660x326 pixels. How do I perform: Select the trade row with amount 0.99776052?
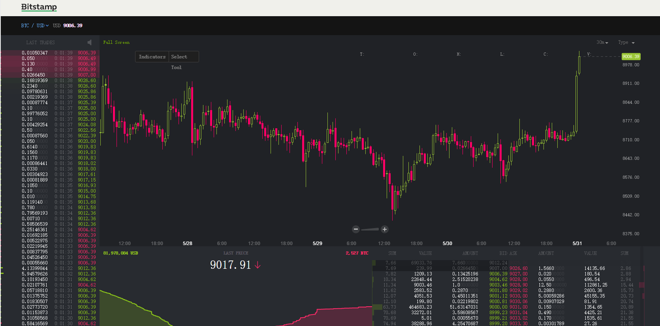(50, 114)
